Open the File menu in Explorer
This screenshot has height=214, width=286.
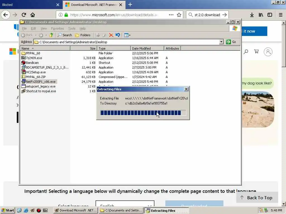pos(24,28)
